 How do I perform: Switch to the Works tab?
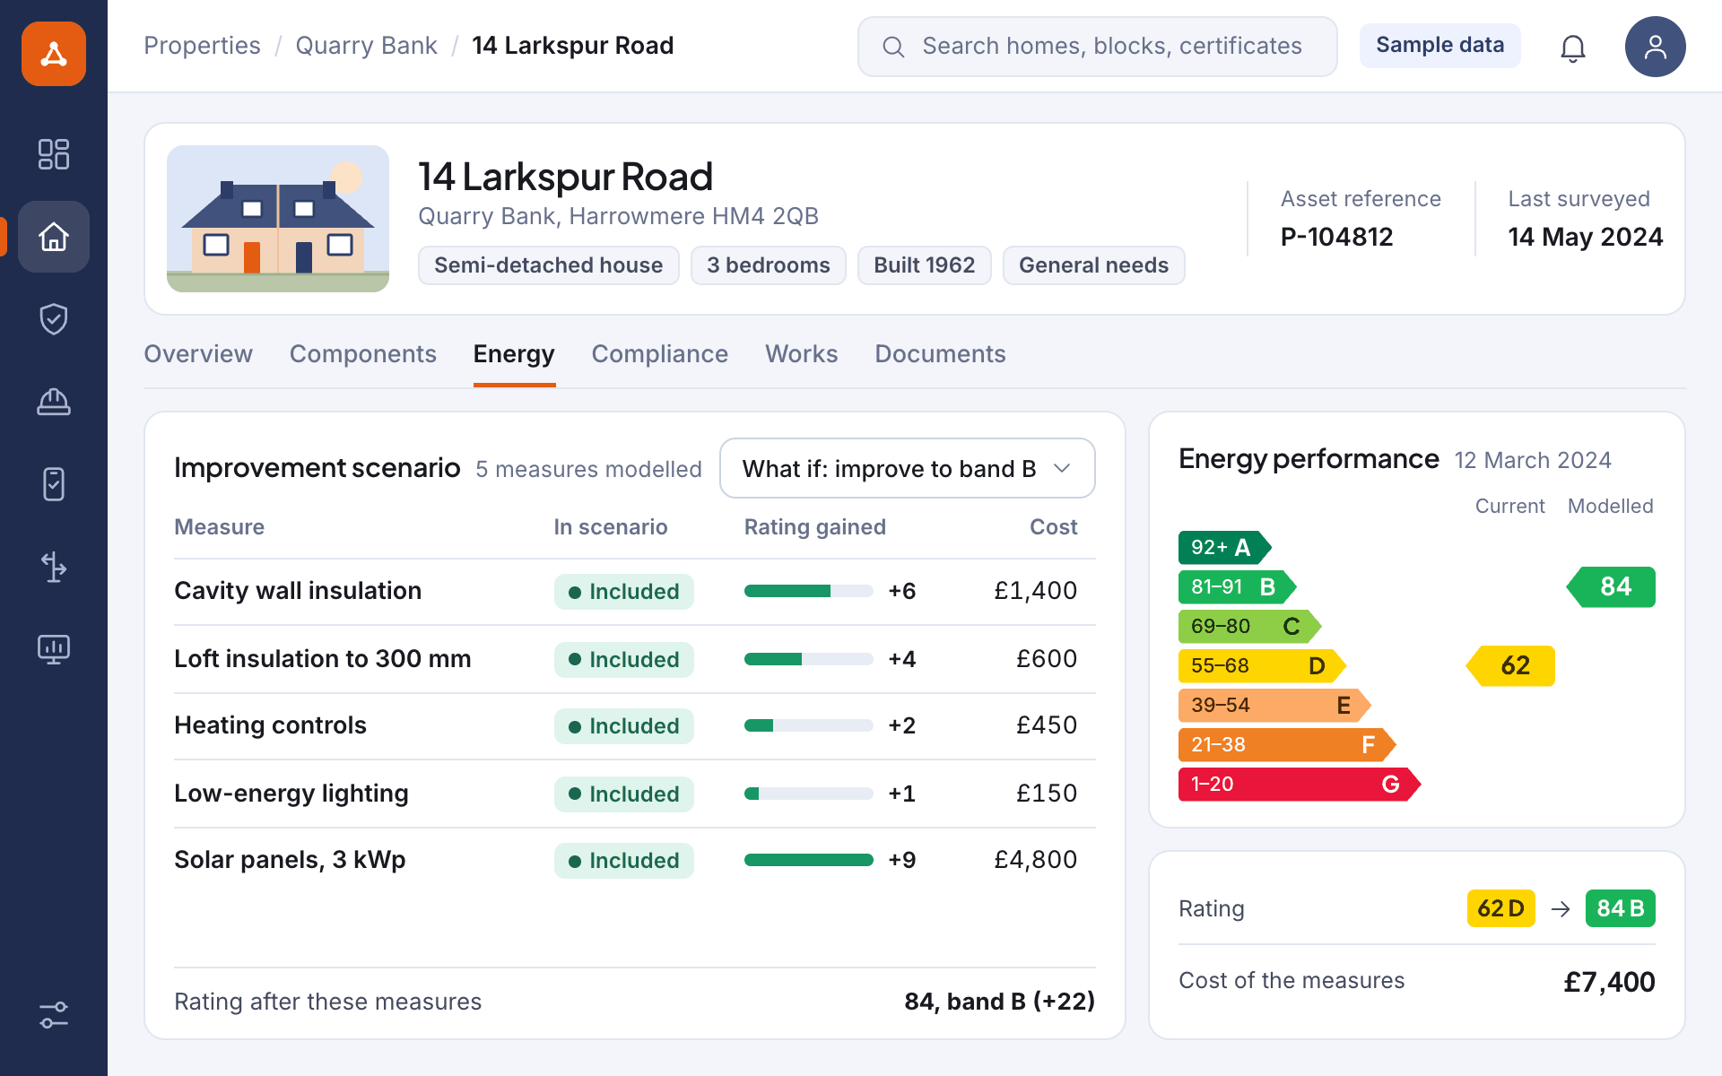click(x=802, y=354)
